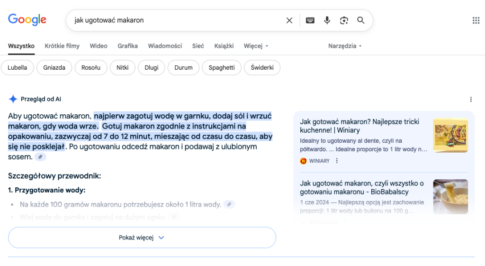
Task: Open the on-screen keyboard input tool
Action: tap(310, 20)
